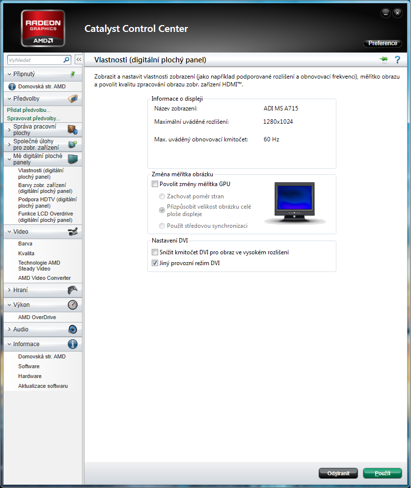Open Funkce LCD Overdrive item
The height and width of the screenshot is (488, 411).
click(46, 217)
